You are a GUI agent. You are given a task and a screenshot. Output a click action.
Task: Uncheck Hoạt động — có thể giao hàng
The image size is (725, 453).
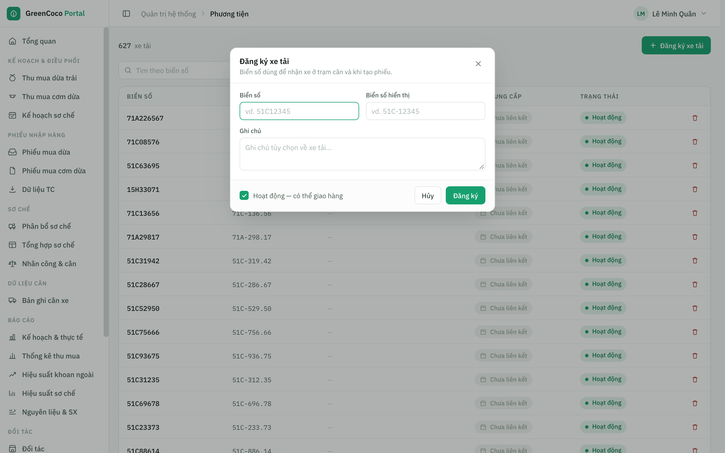pyautogui.click(x=244, y=196)
